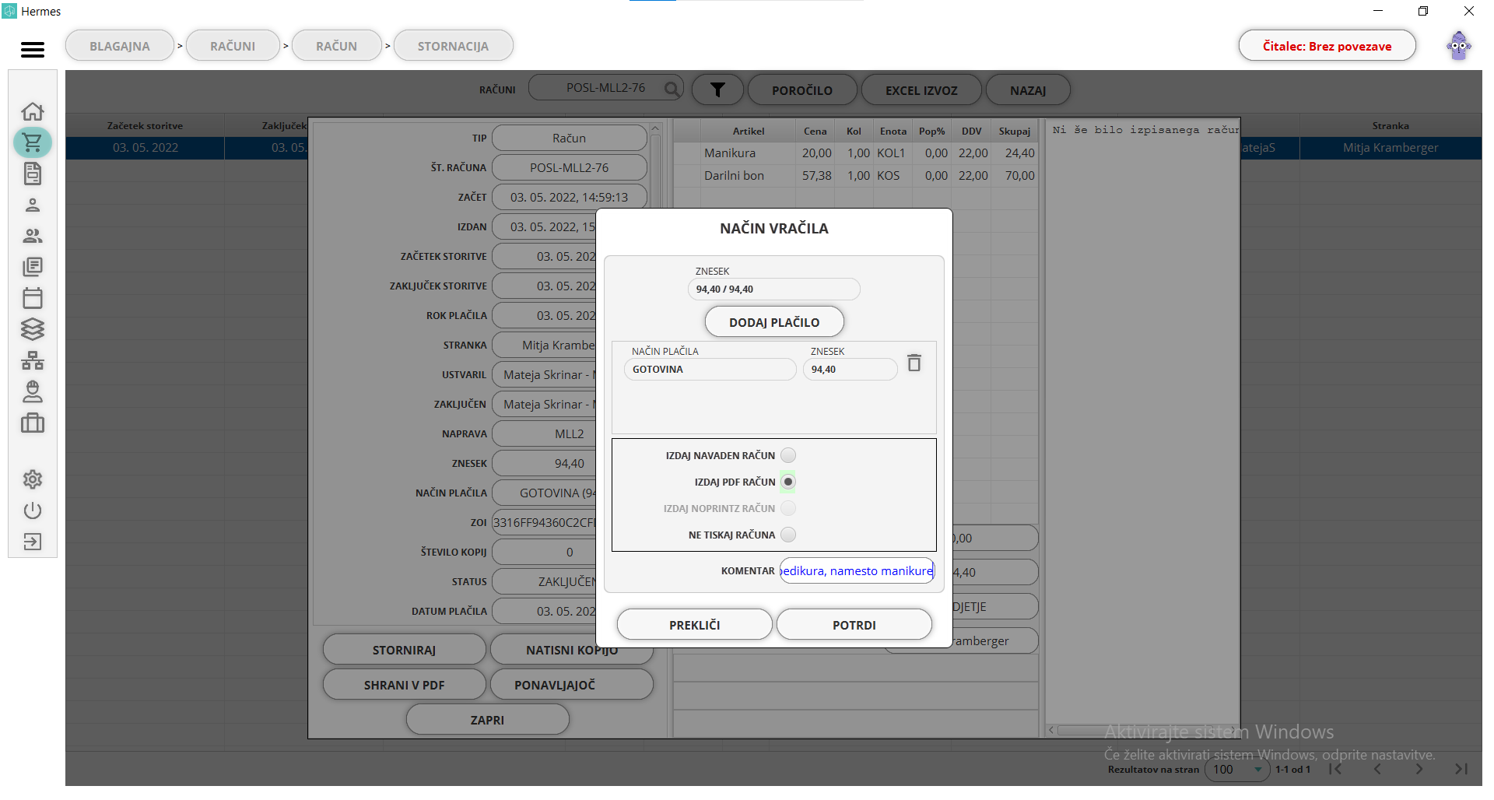Click the Mitja Kramberger table cell
The width and height of the screenshot is (1494, 800).
(1391, 148)
